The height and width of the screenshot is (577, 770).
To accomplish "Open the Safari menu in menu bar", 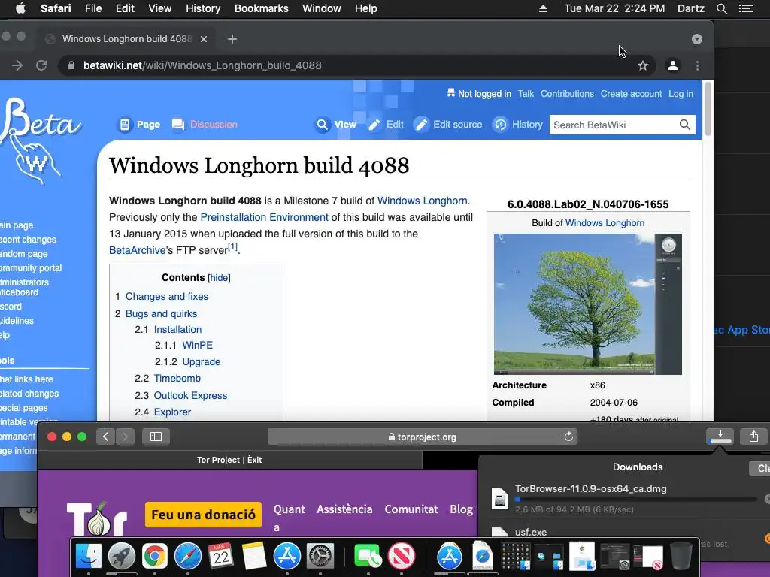I will [x=56, y=8].
